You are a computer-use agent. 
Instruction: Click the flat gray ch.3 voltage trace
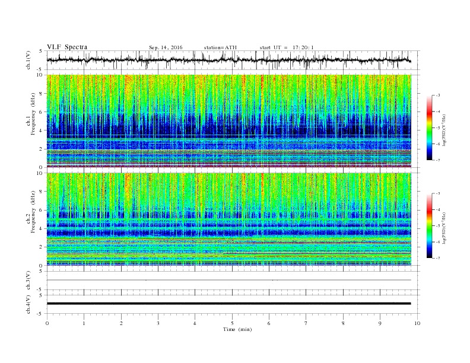click(228, 280)
